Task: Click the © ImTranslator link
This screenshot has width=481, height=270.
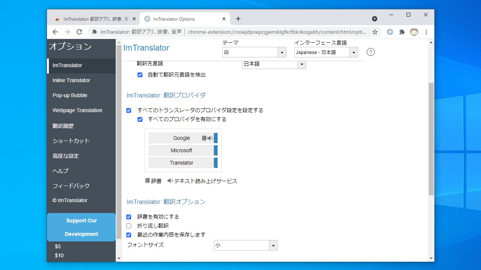Action: (x=70, y=201)
